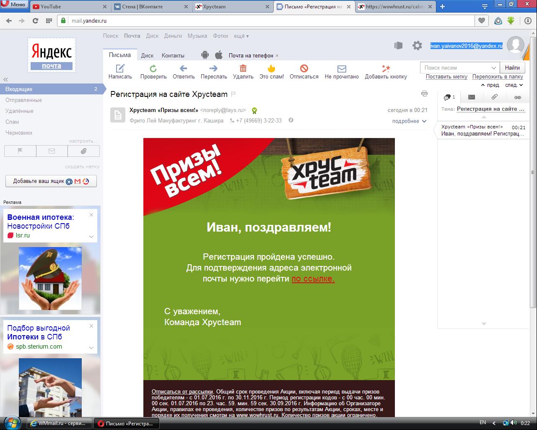Switch to the Контакты tab
The width and height of the screenshot is (537, 430).
[173, 55]
